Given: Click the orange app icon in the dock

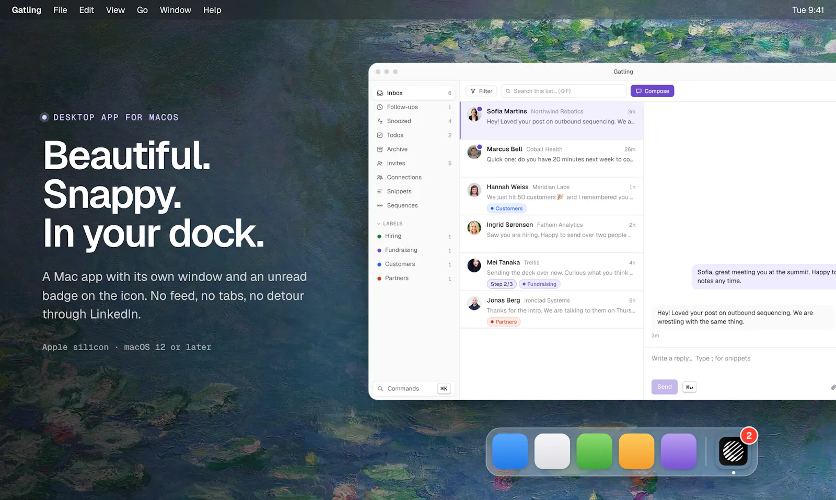Looking at the screenshot, I should tap(636, 451).
